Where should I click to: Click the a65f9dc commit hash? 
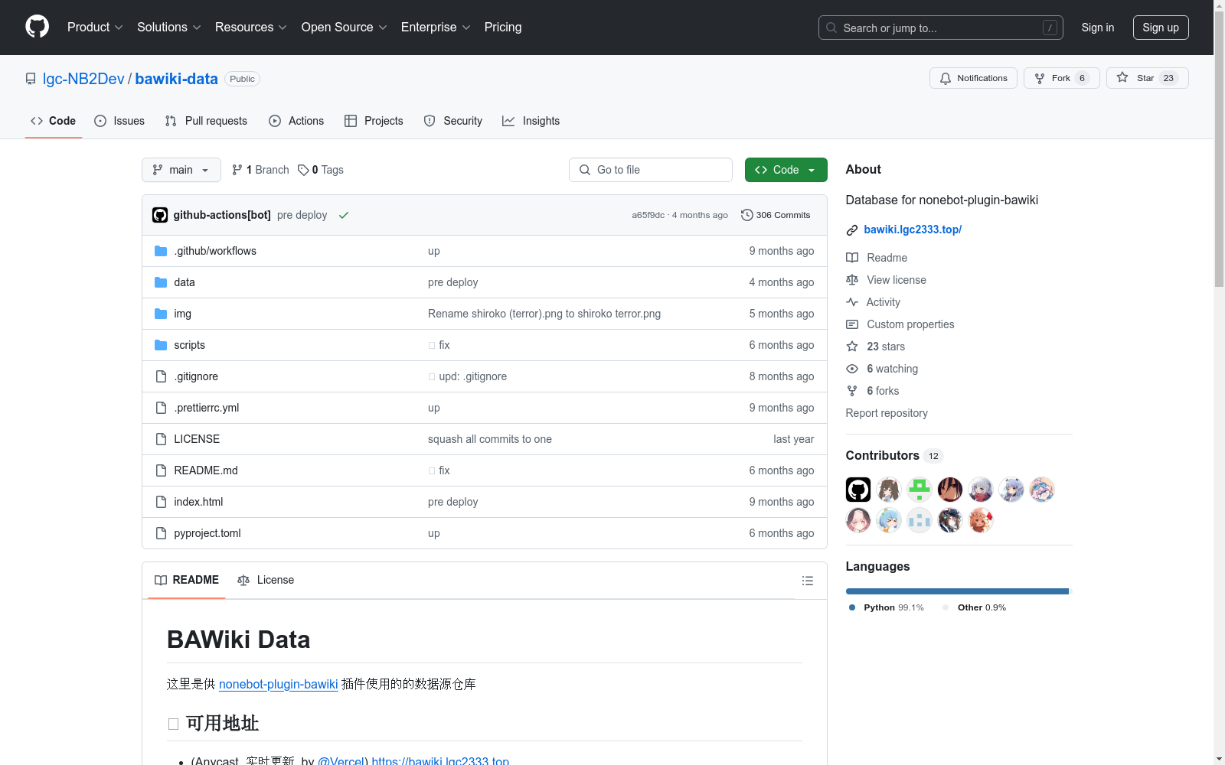[648, 215]
